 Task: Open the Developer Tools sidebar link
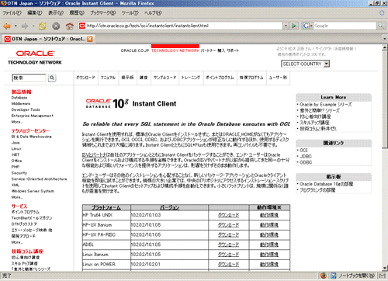coord(26,109)
